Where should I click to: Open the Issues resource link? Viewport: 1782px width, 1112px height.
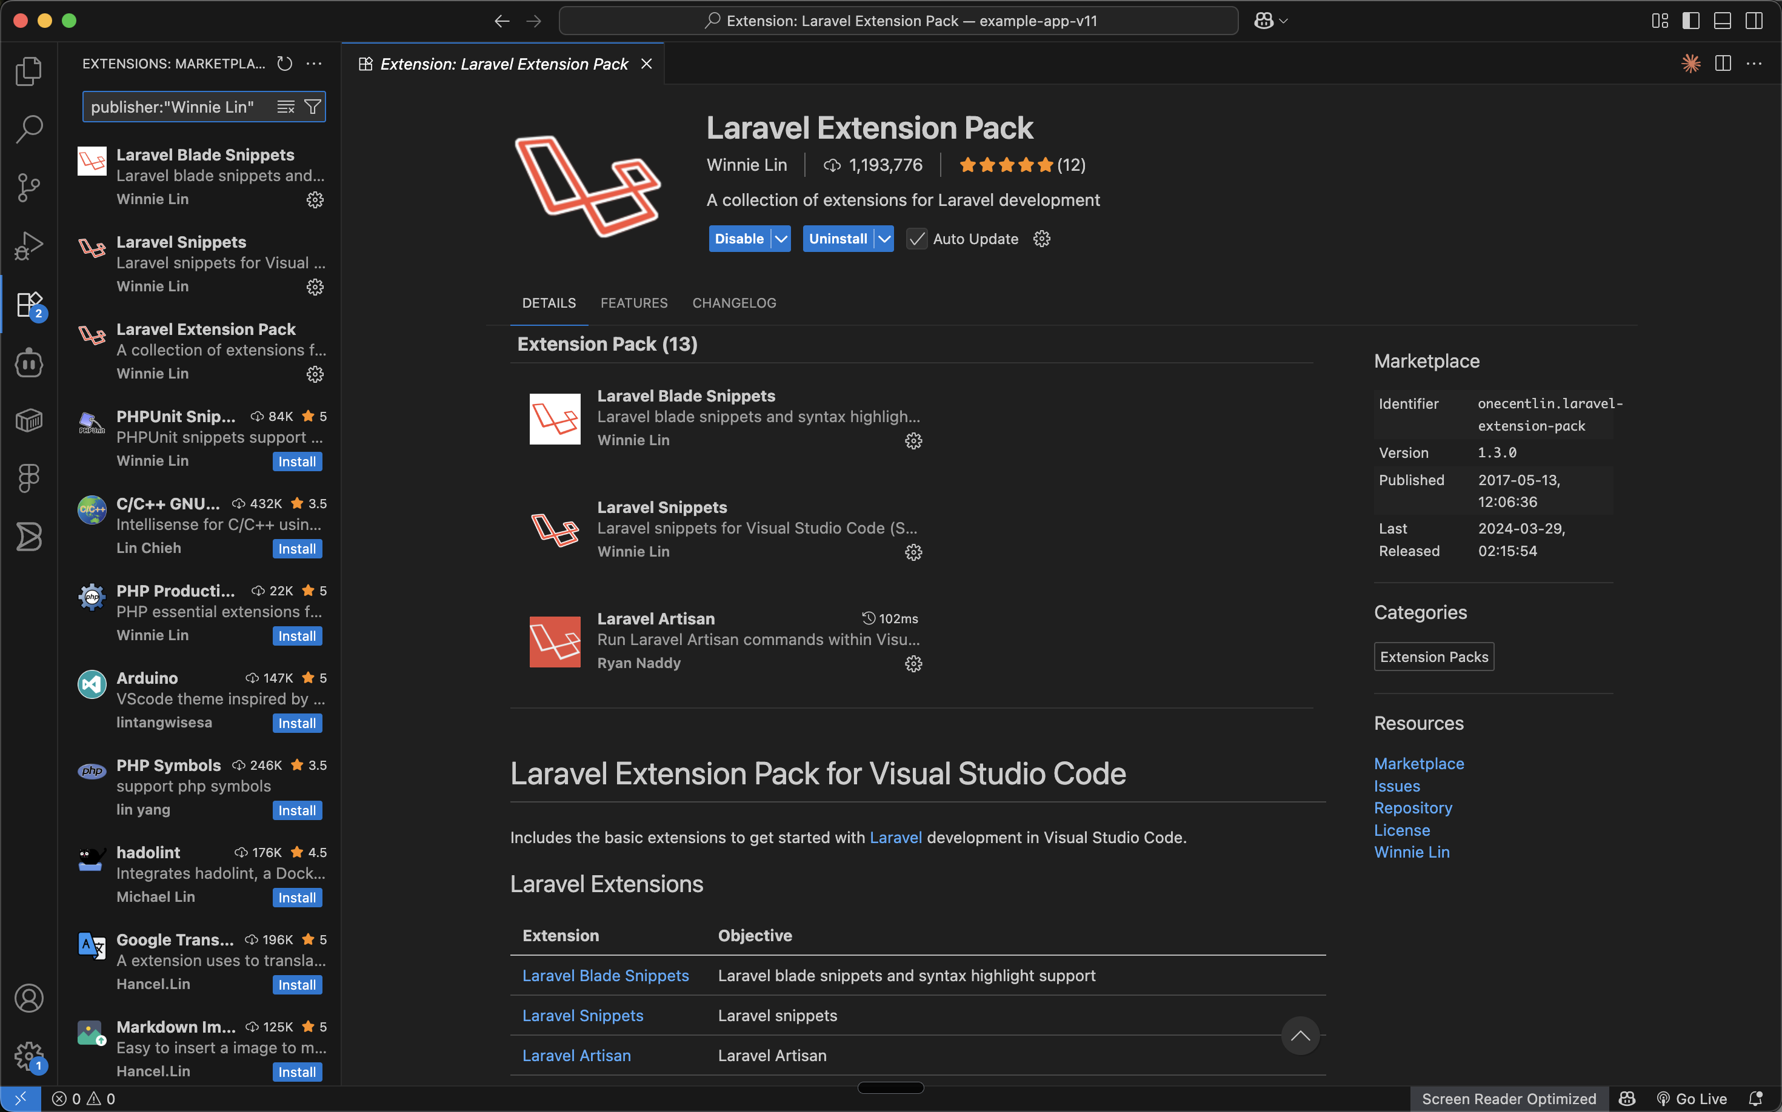[1397, 786]
